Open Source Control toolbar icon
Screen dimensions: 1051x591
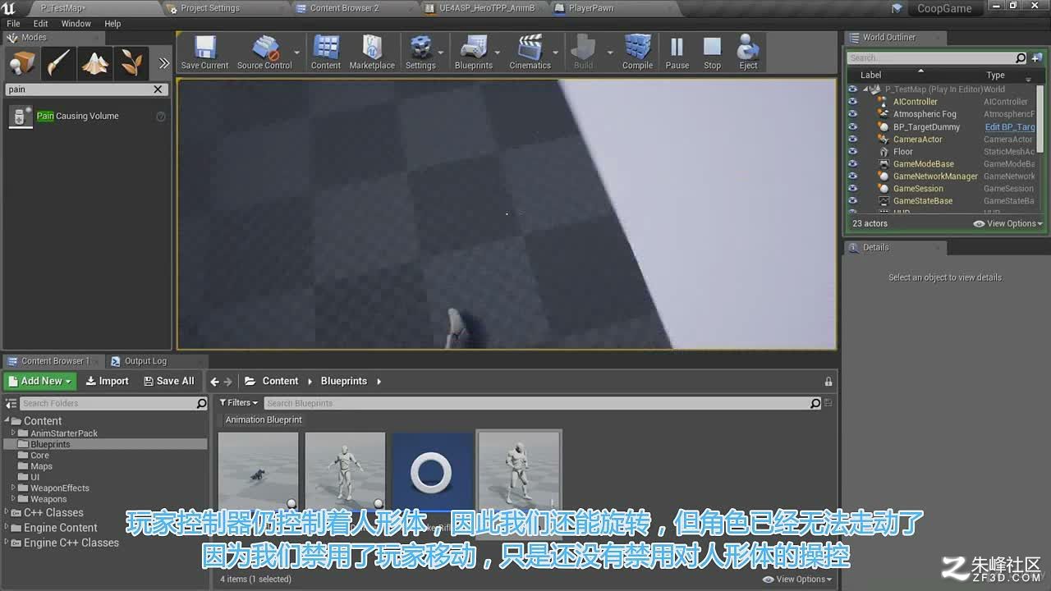(264, 52)
